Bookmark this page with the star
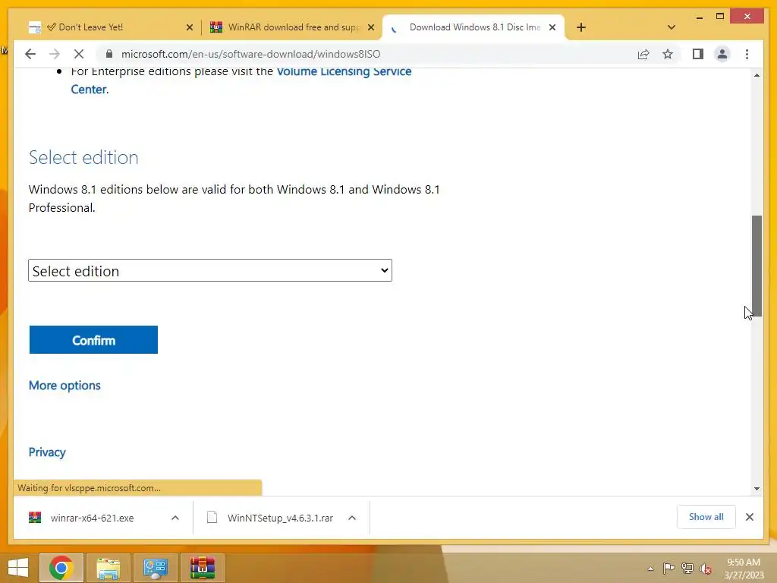The image size is (777, 583). [x=668, y=54]
